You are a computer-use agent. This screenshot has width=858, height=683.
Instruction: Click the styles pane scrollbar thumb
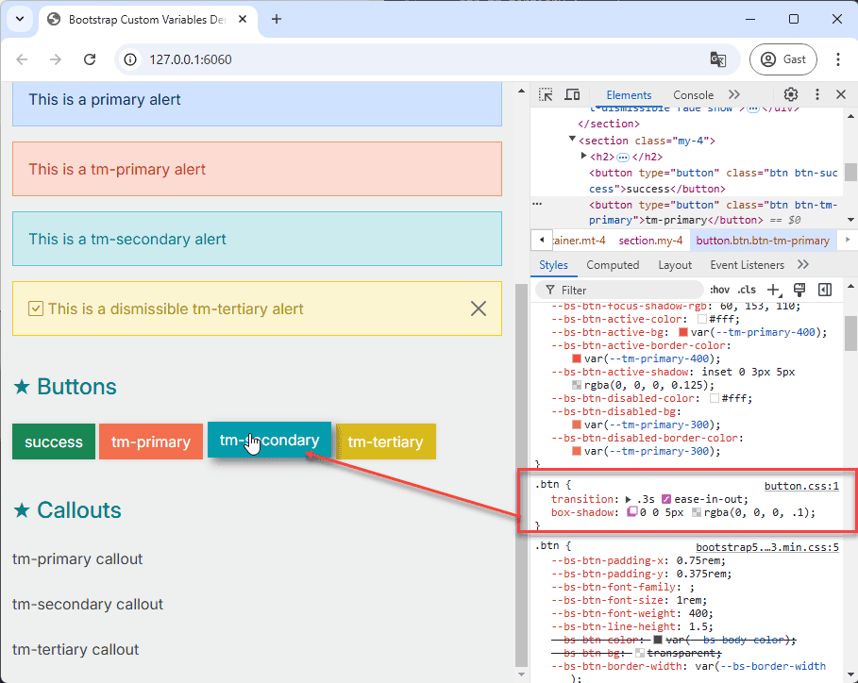[x=850, y=333]
